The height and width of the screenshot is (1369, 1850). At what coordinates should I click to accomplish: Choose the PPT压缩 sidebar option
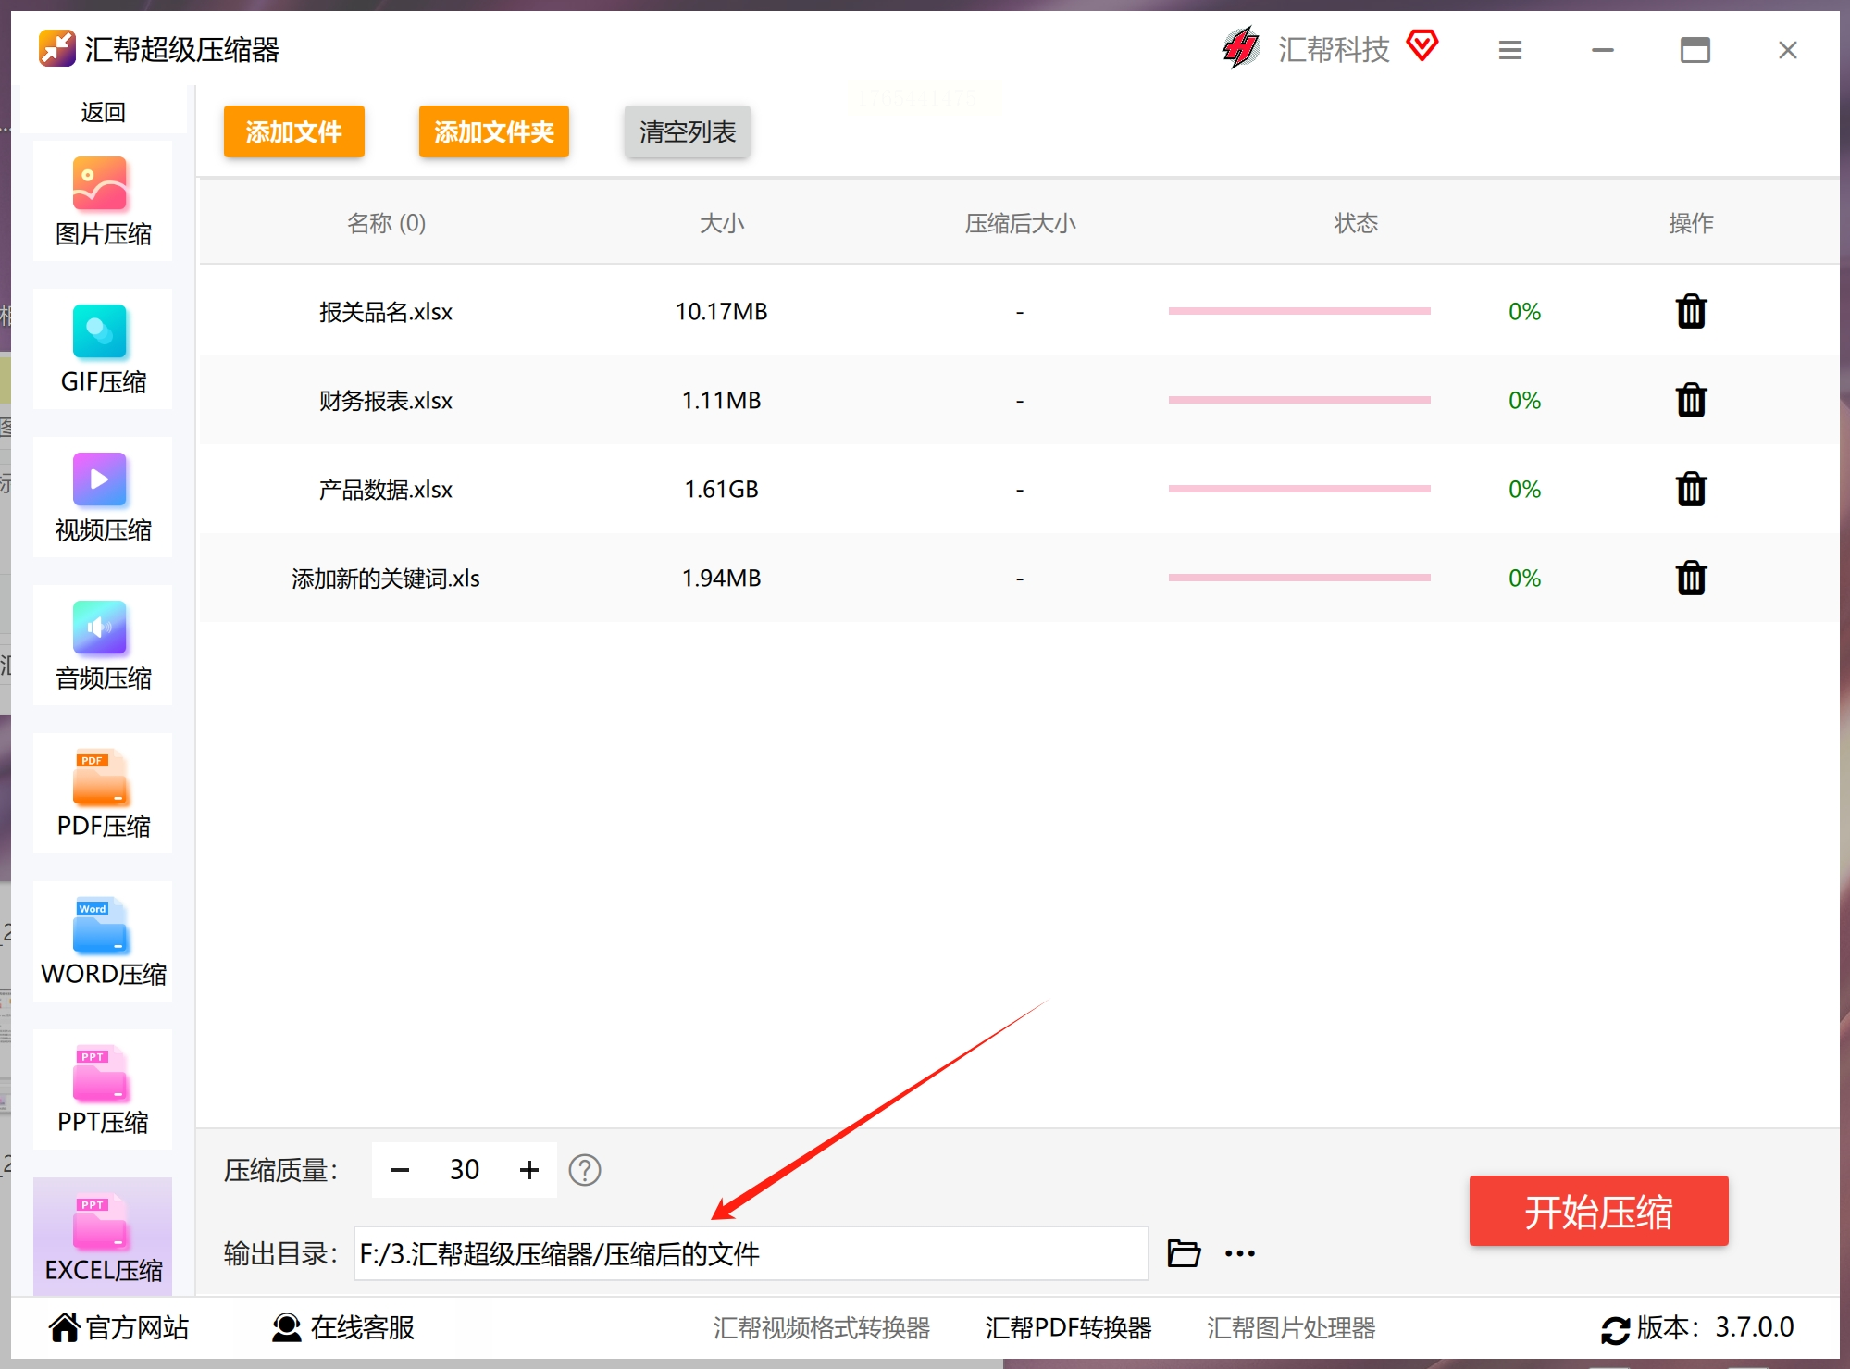click(102, 1089)
